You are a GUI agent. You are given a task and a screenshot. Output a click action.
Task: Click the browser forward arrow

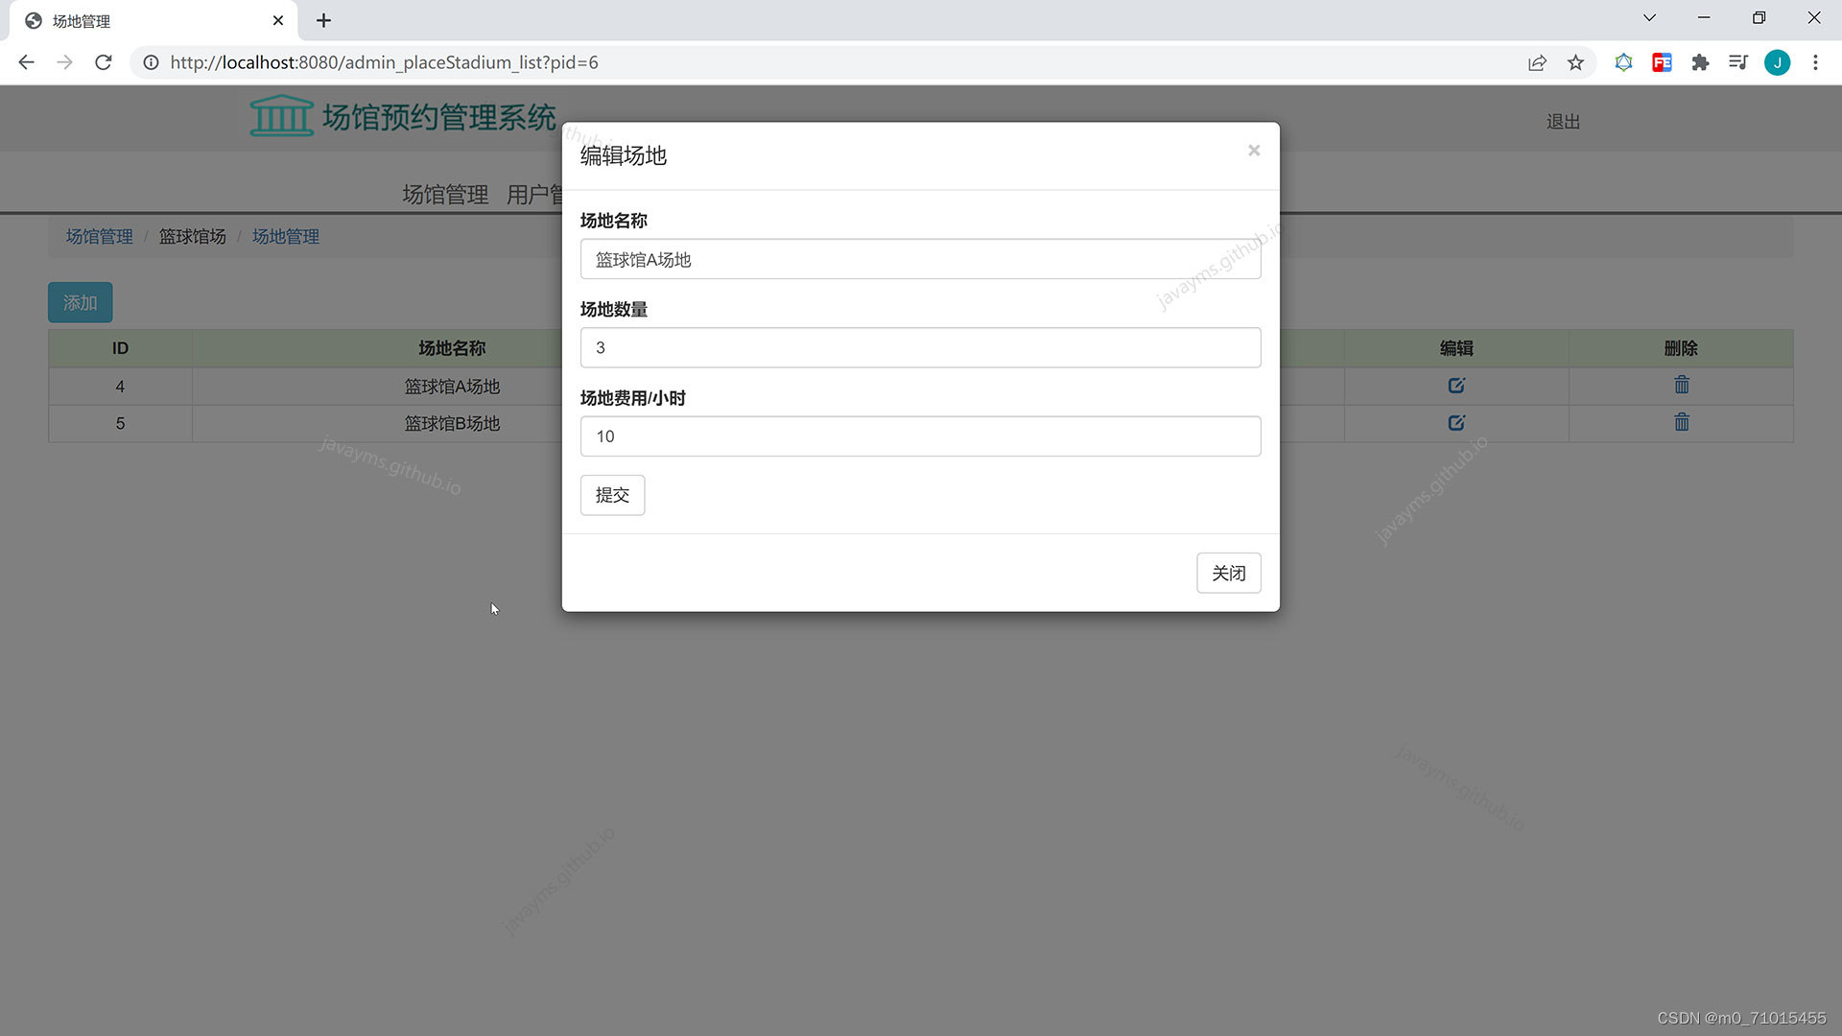tap(64, 62)
